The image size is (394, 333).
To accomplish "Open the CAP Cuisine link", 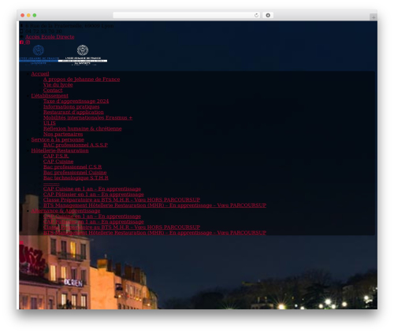I will point(58,161).
